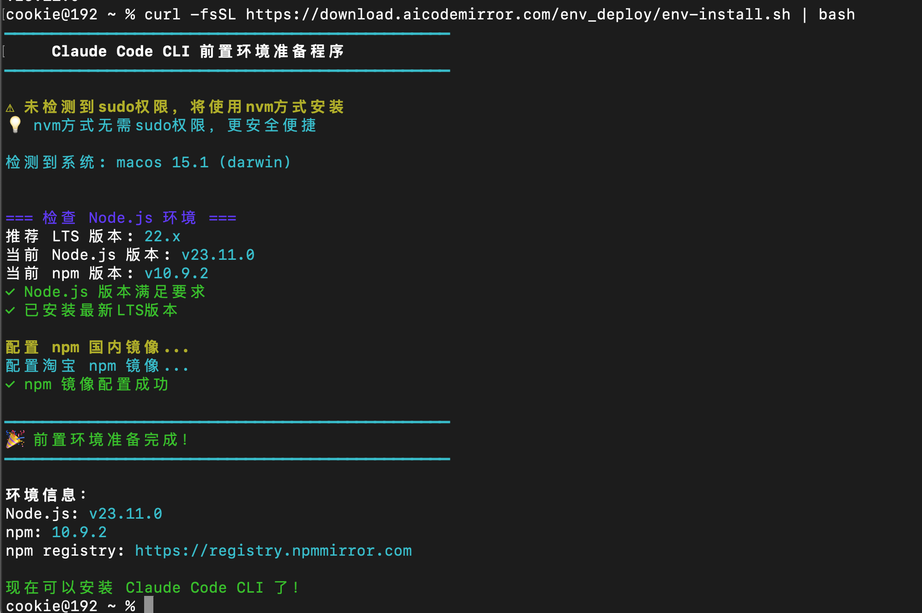Click the checkmark before 'npm 镜像配置成功'
This screenshot has width=922, height=613.
click(x=10, y=385)
